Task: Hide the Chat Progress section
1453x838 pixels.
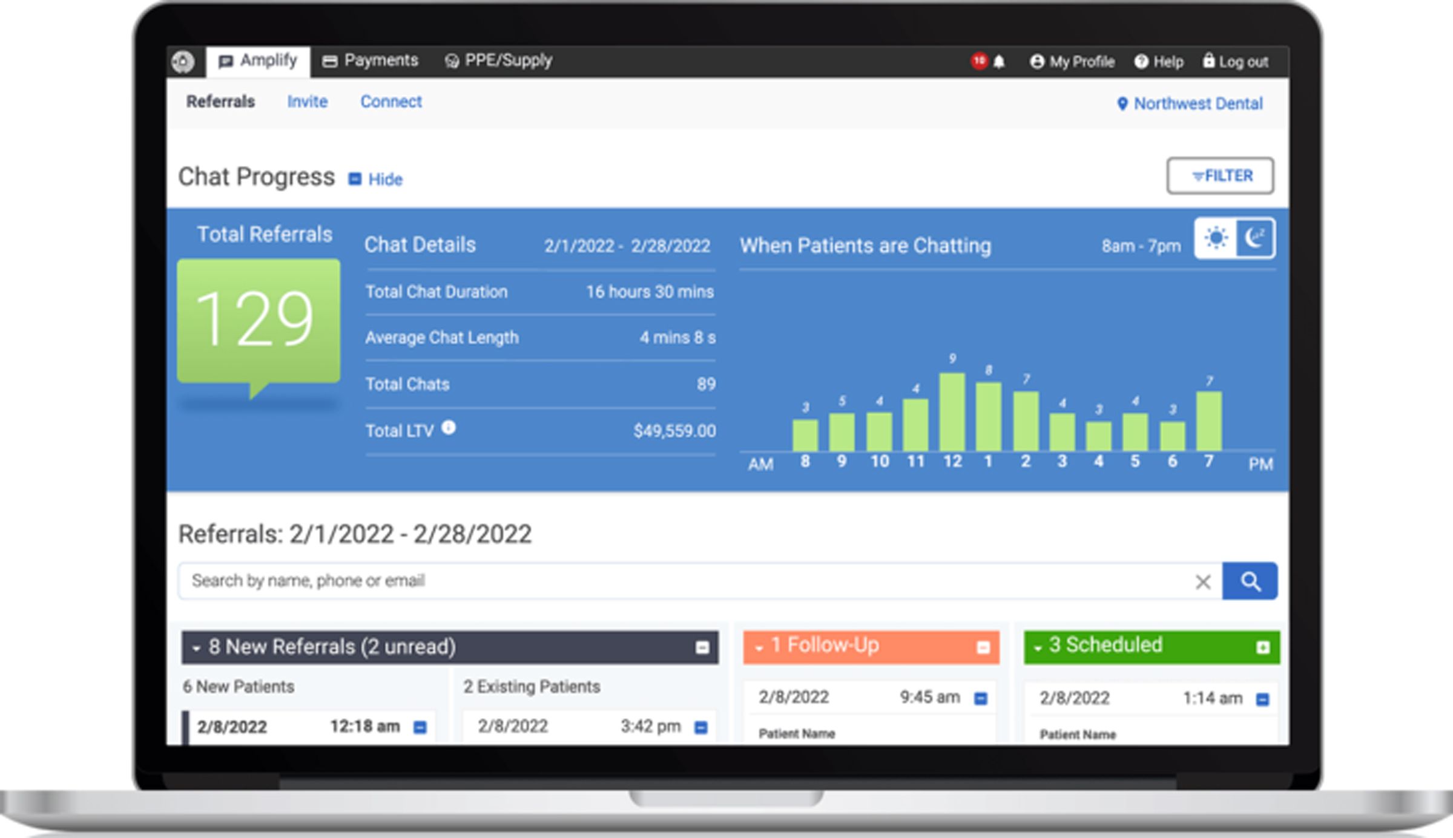Action: (376, 179)
